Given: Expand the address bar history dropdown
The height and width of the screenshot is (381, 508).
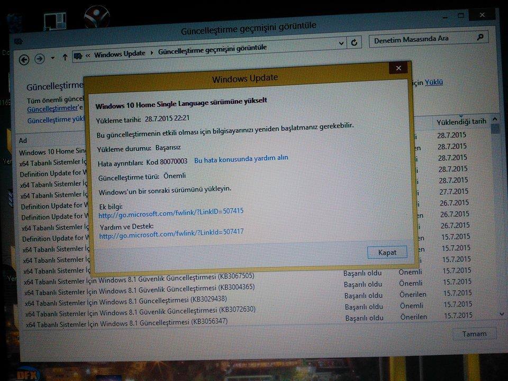Looking at the screenshot, I should pyautogui.click(x=341, y=43).
